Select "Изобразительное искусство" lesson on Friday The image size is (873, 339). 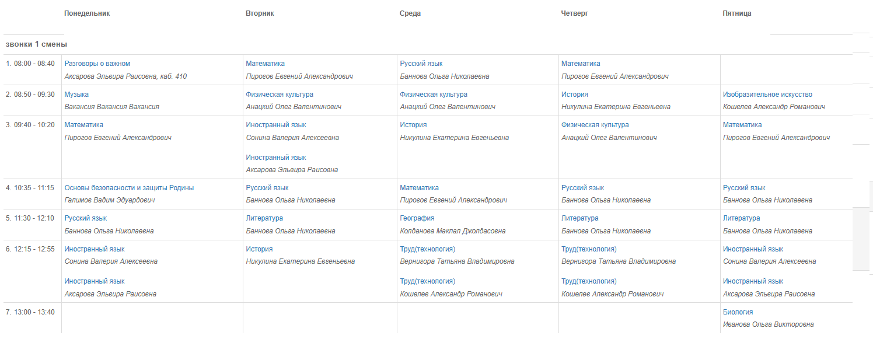pos(767,95)
